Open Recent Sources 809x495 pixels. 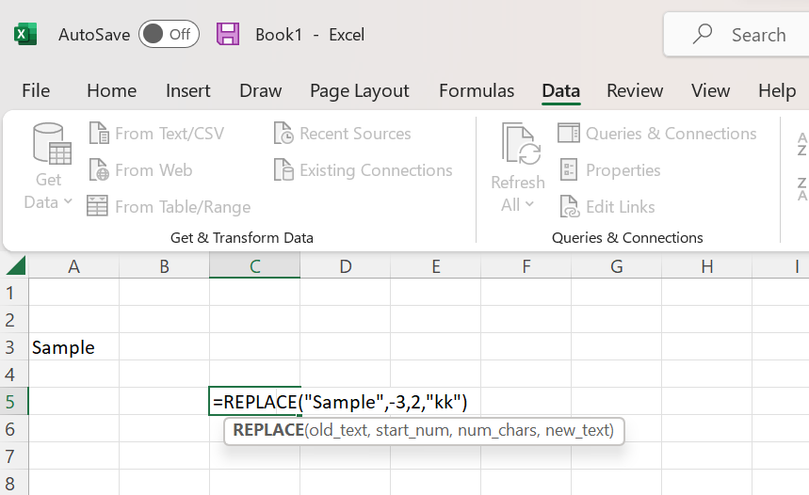[343, 134]
